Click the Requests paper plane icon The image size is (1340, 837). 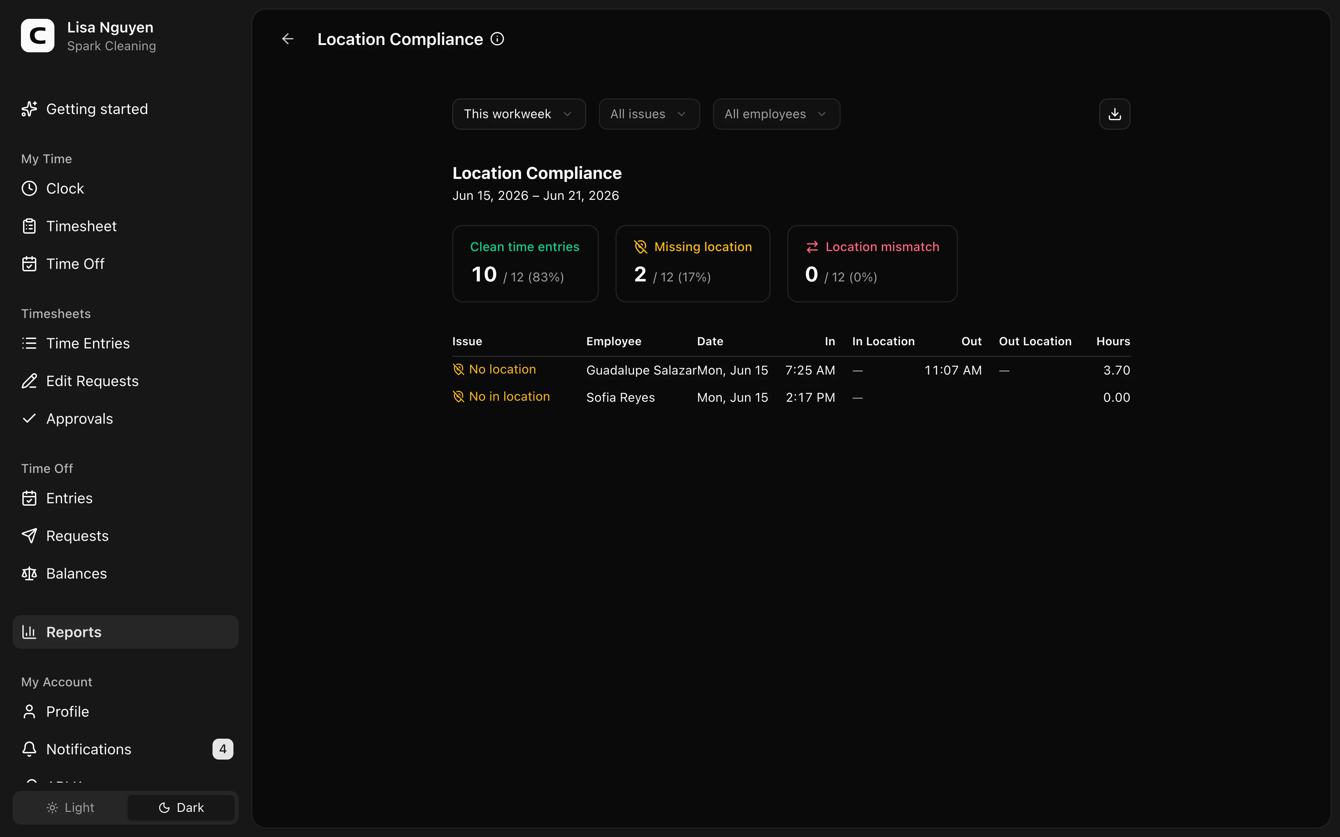[29, 536]
